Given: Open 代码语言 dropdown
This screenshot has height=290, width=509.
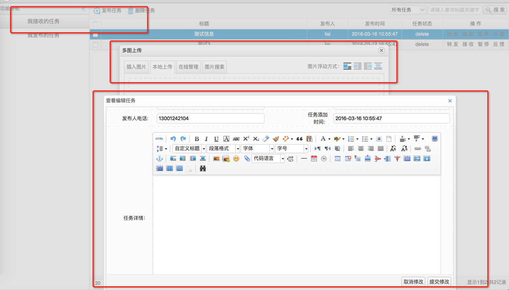Looking at the screenshot, I should 268,159.
